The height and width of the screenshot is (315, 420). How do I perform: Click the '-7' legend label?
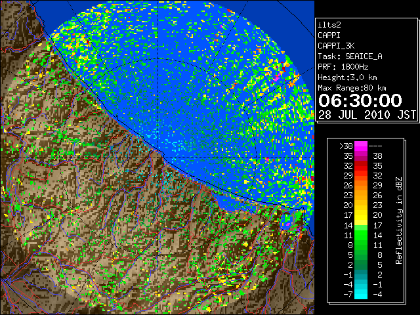(x=348, y=295)
